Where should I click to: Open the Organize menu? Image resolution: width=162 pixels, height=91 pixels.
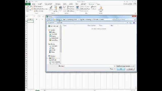[51, 23]
